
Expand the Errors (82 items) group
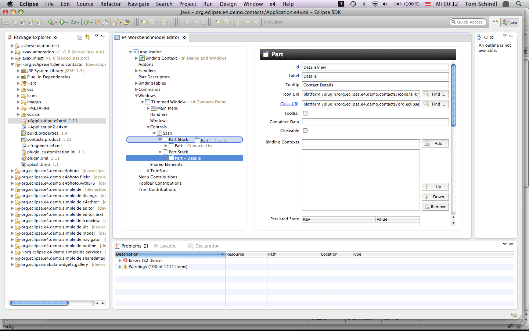point(120,260)
